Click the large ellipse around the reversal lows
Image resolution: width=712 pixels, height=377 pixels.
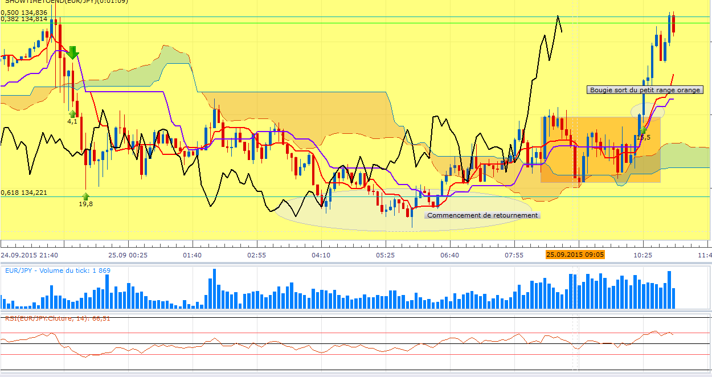(403, 210)
